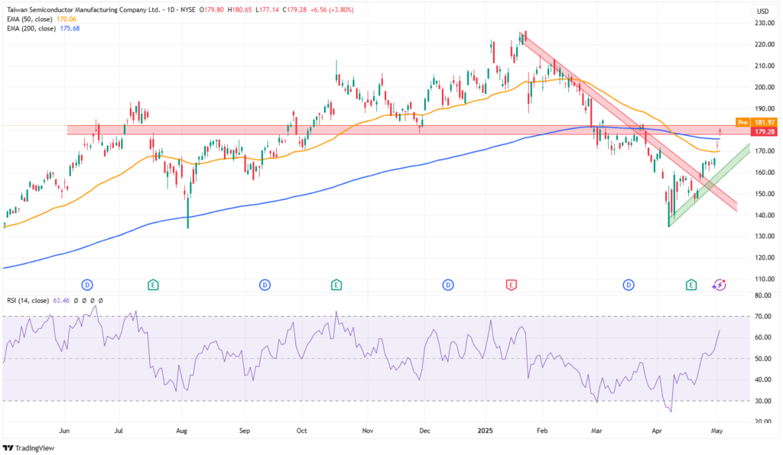
Task: Click the Aug label on time axis
Action: [182, 431]
